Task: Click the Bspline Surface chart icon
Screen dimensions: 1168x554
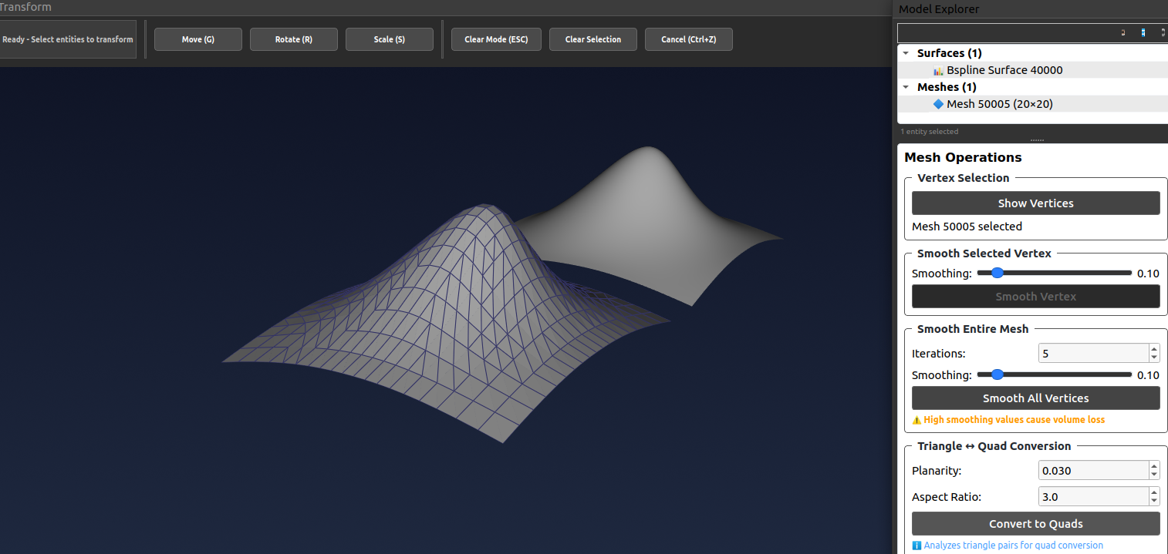Action: (938, 70)
